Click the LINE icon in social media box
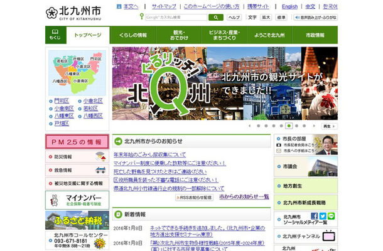 point(331,216)
